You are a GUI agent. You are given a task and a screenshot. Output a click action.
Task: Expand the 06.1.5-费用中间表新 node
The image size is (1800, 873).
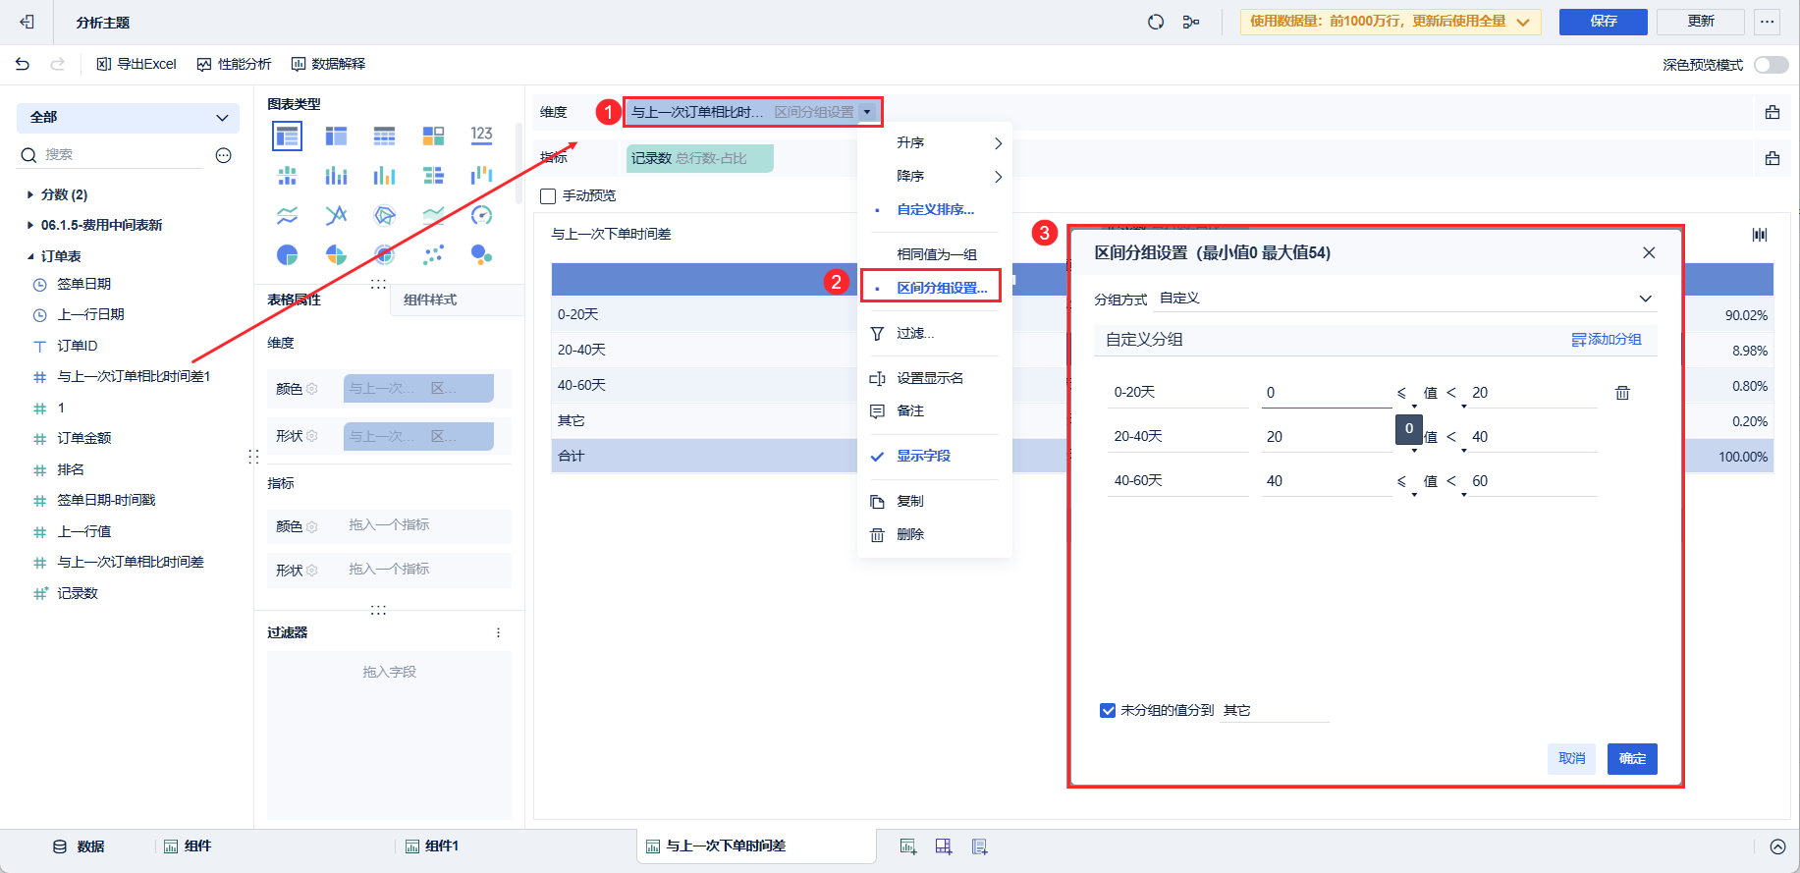point(30,225)
